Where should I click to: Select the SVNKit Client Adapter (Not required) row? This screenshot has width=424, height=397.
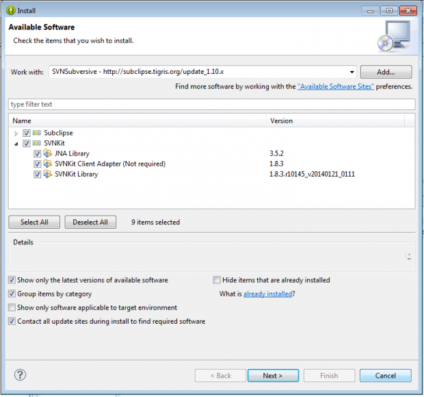pyautogui.click(x=110, y=164)
